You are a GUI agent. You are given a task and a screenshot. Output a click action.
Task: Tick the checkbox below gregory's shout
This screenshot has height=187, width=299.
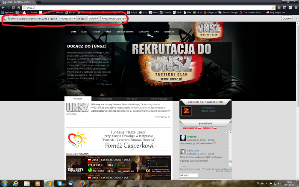pyautogui.click(x=226, y=146)
